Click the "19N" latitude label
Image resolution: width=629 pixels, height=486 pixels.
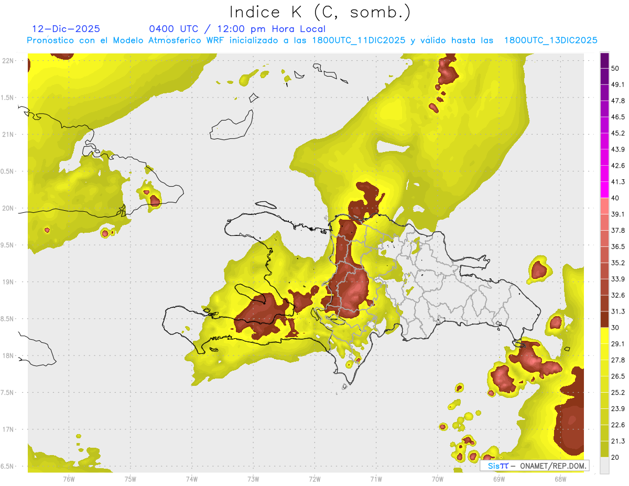(8, 282)
